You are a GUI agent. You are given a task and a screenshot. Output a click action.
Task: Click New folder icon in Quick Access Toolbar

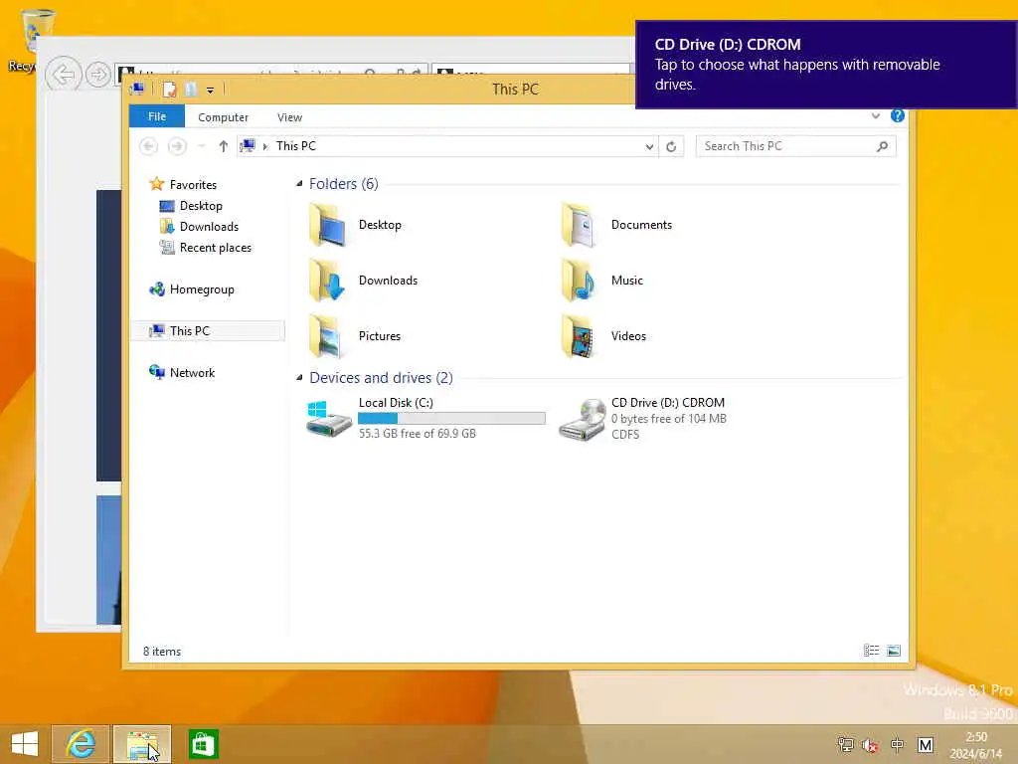click(190, 90)
